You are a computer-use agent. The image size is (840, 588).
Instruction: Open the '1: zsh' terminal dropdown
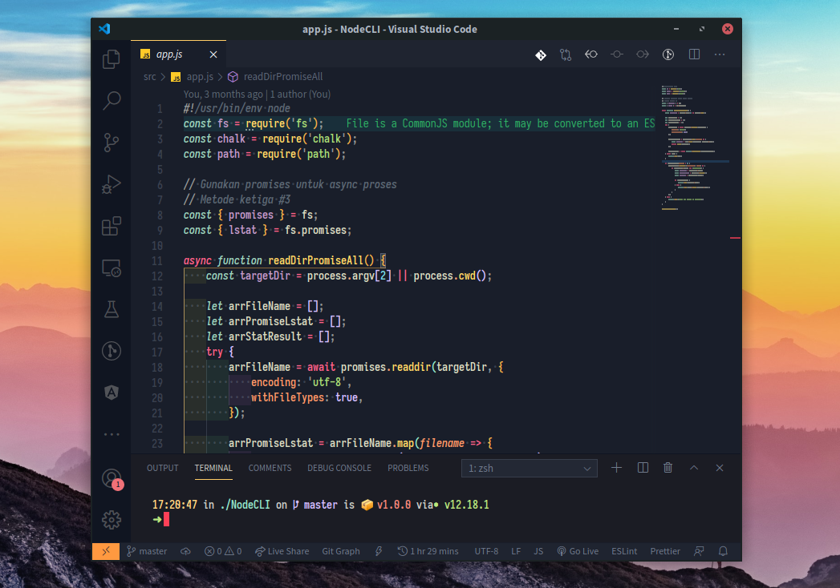pyautogui.click(x=529, y=468)
